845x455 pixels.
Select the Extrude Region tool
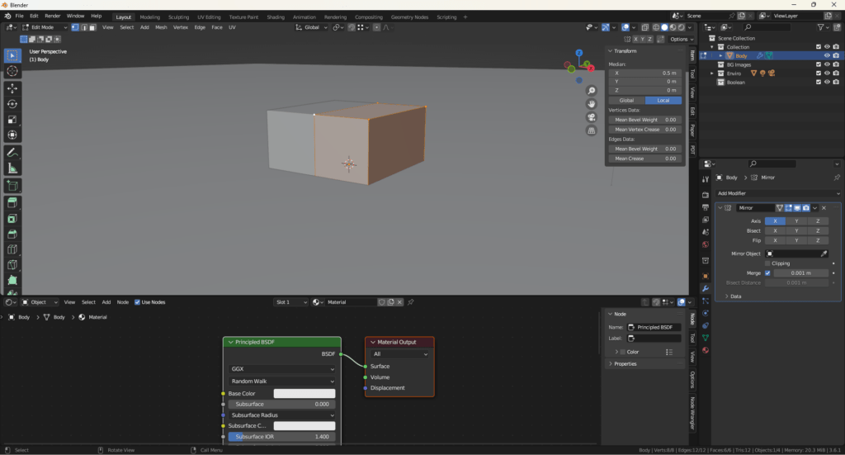tap(12, 202)
